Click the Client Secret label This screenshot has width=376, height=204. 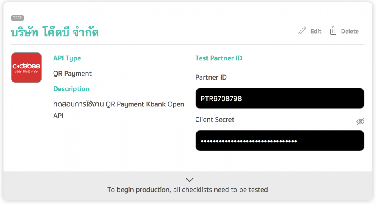pyautogui.click(x=215, y=120)
